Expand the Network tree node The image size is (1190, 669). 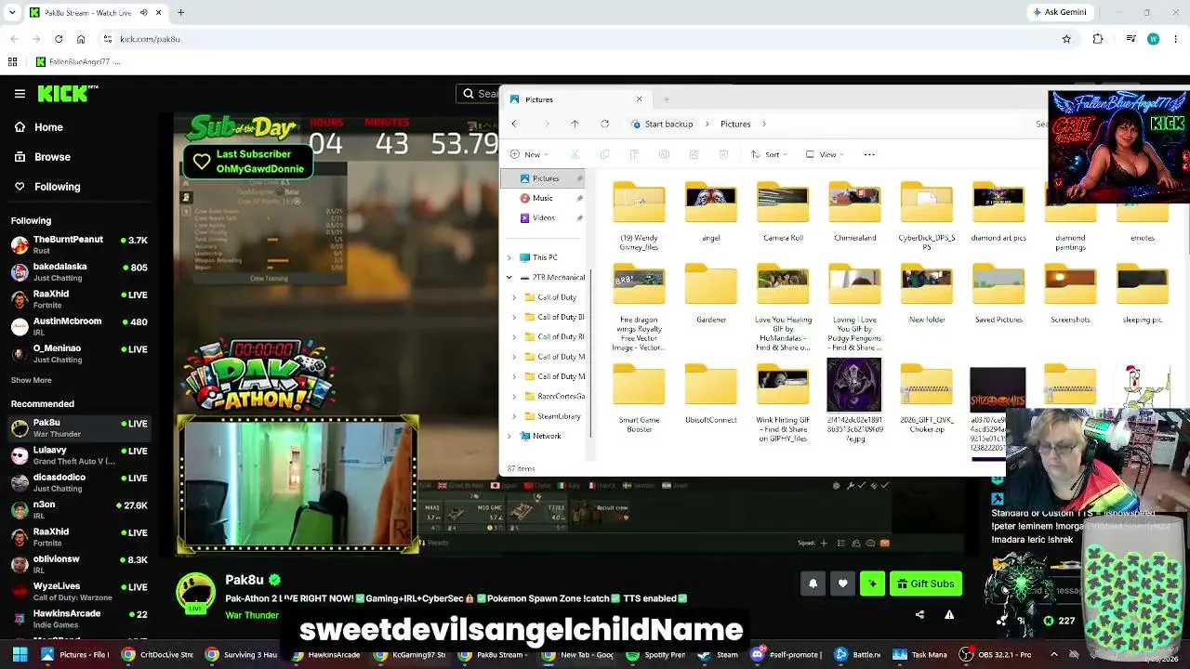[509, 436]
